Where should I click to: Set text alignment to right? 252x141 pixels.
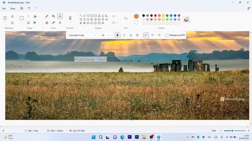click(x=159, y=35)
